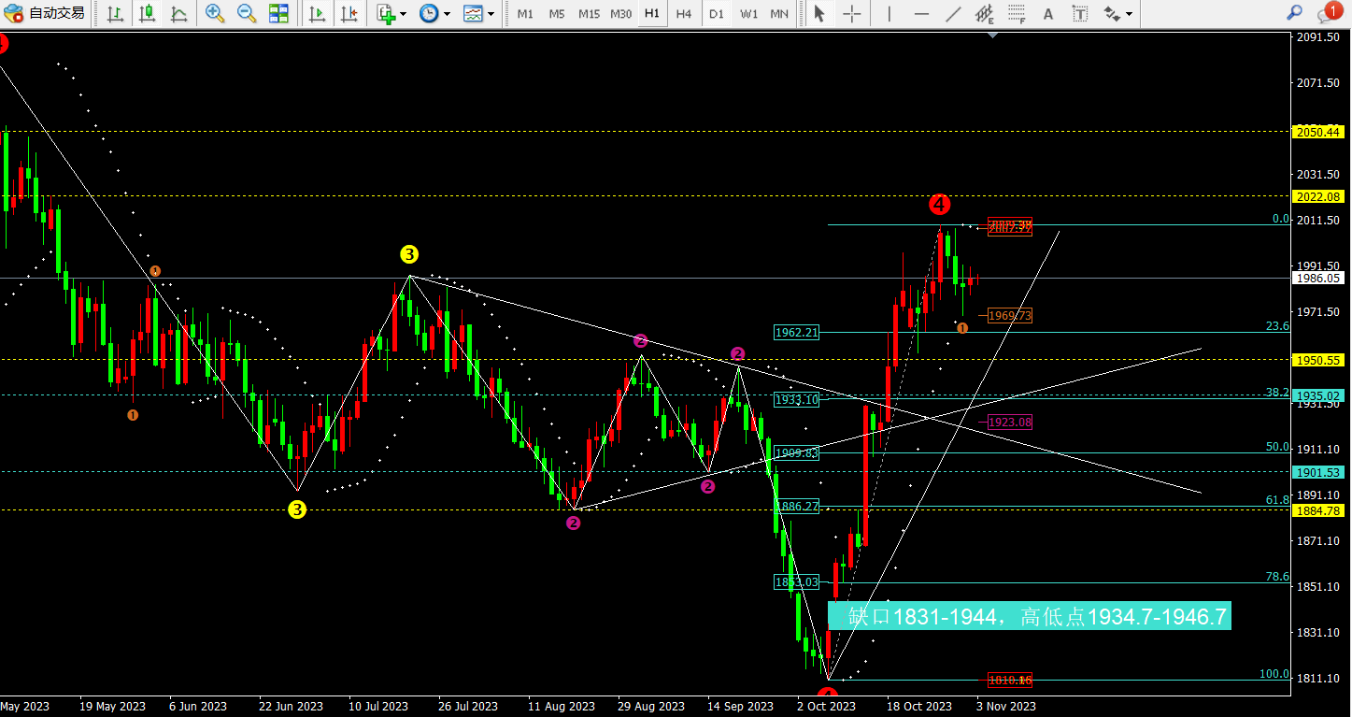Select the M1 timeframe
1352x717 pixels.
pos(526,13)
